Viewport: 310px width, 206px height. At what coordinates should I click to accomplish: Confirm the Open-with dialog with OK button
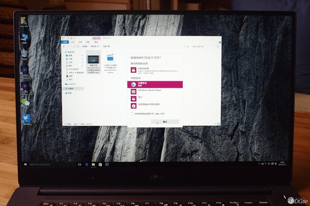[165, 122]
